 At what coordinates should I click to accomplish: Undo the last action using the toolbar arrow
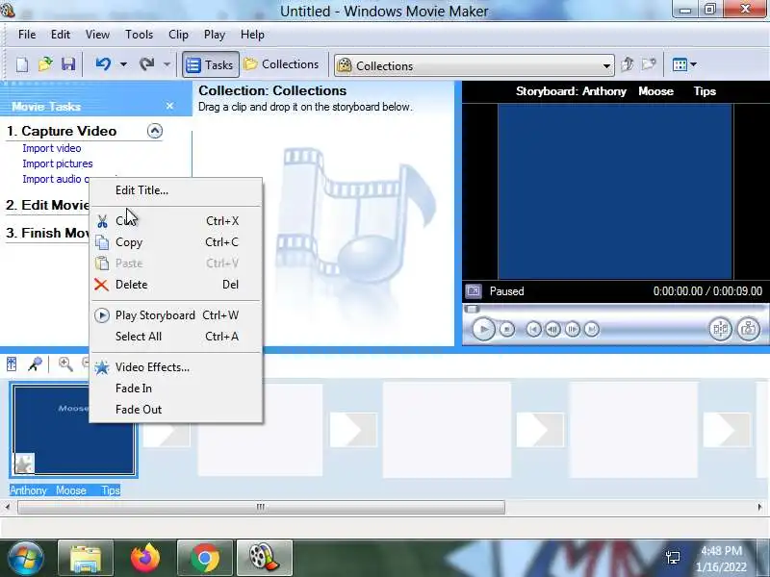[103, 64]
